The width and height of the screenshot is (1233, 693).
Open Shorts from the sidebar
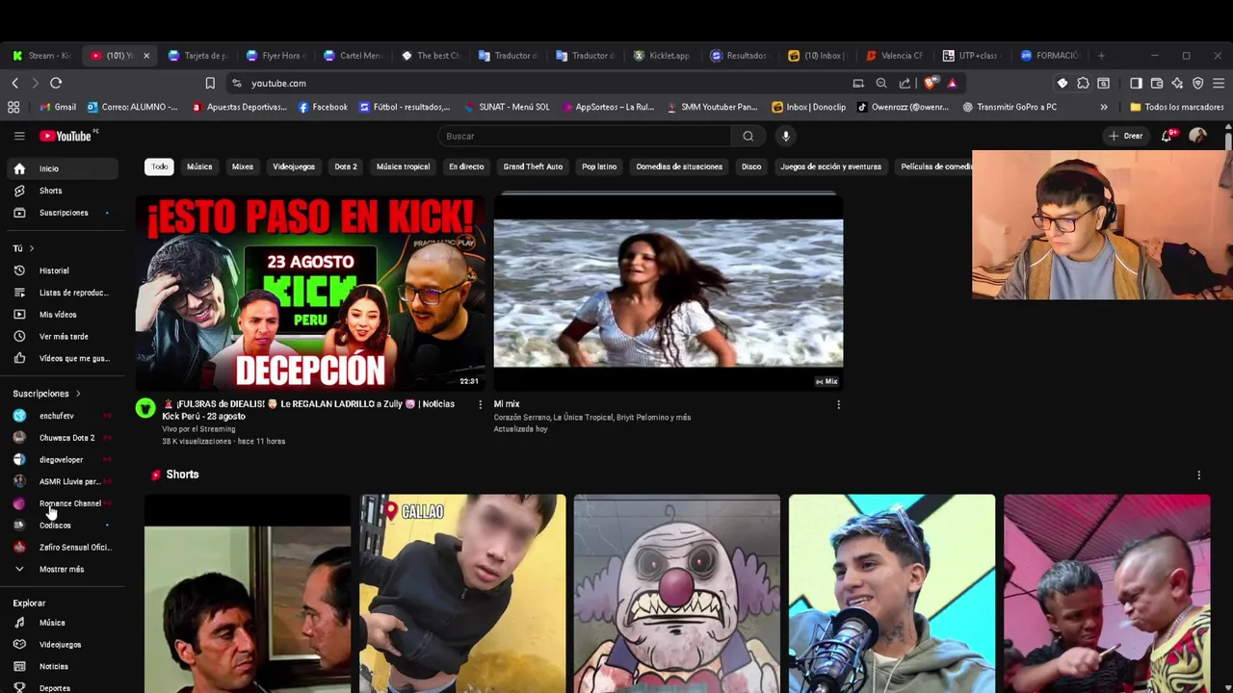64,191
